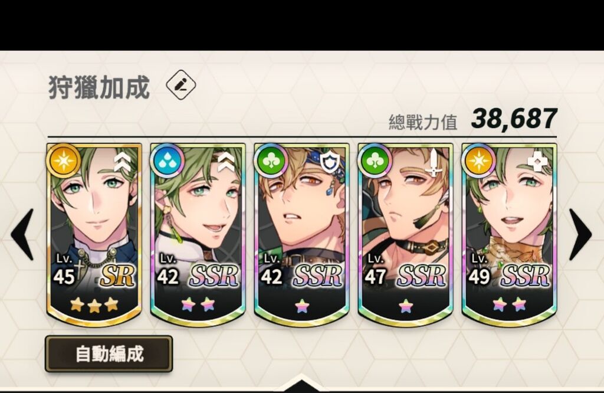Image resolution: width=604 pixels, height=393 pixels.
Task: Select the Lv. 42 SSR card with shield role
Action: coord(301,235)
